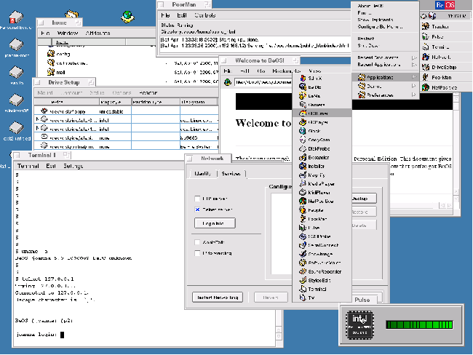The width and height of the screenshot is (473, 355).
Task: Enable the IP forwarding checkbox
Action: [197, 253]
